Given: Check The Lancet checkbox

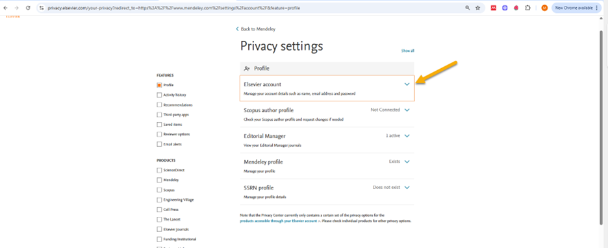Looking at the screenshot, I should pos(159,219).
